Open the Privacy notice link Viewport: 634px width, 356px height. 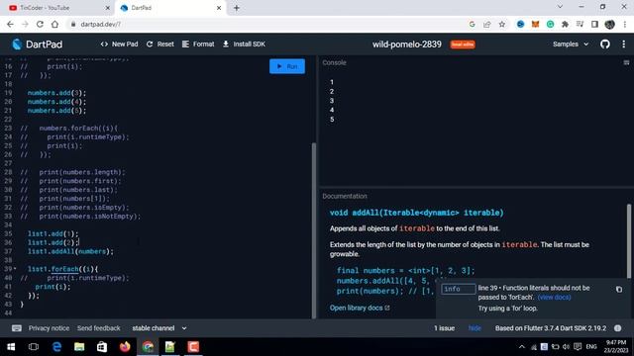point(49,328)
